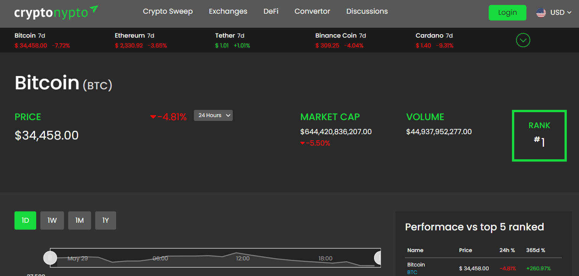579x276 pixels.
Task: Click Performace vs top 5 ranked heading
Action: [x=474, y=227]
